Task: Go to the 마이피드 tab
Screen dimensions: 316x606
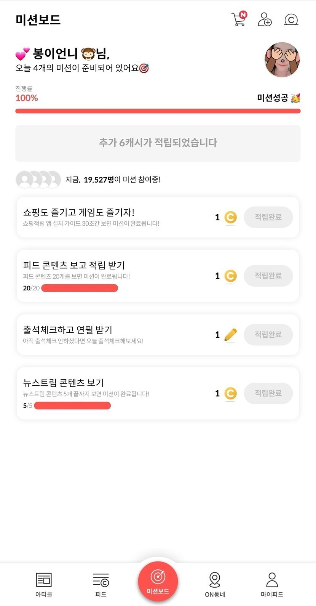Action: pos(272,584)
